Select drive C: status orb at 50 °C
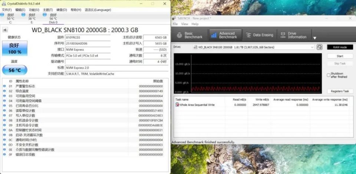356x174 pixels. click(2, 15)
